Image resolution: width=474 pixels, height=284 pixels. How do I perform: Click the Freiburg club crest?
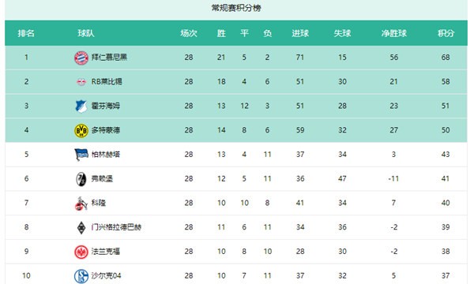[81, 179]
